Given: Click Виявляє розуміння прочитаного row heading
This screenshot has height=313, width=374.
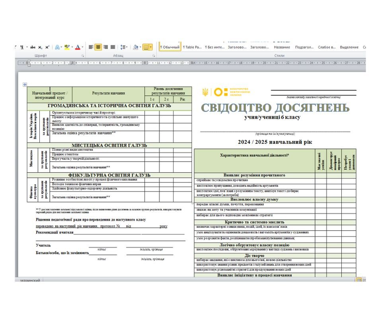Looking at the screenshot, I should (x=254, y=175).
